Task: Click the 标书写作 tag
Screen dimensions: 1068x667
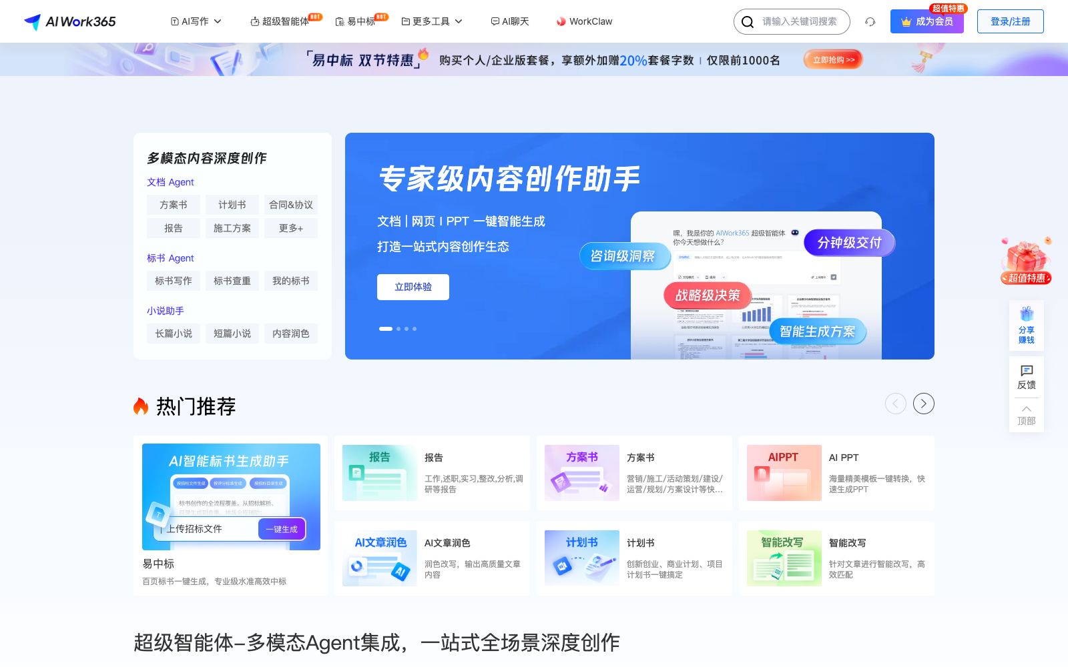Action: pos(174,281)
